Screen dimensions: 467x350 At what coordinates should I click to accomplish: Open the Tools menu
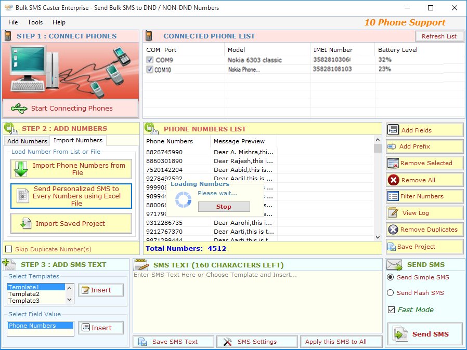coord(35,22)
